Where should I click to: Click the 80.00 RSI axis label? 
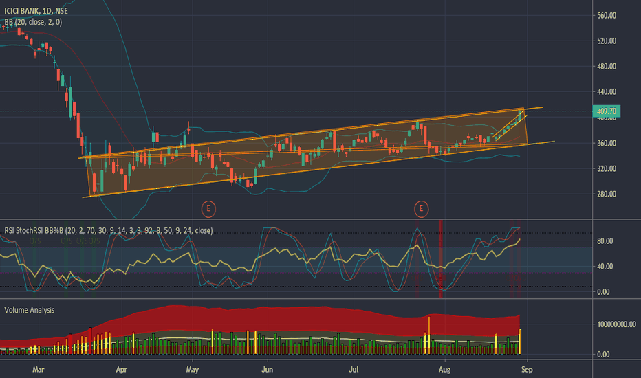pos(605,241)
